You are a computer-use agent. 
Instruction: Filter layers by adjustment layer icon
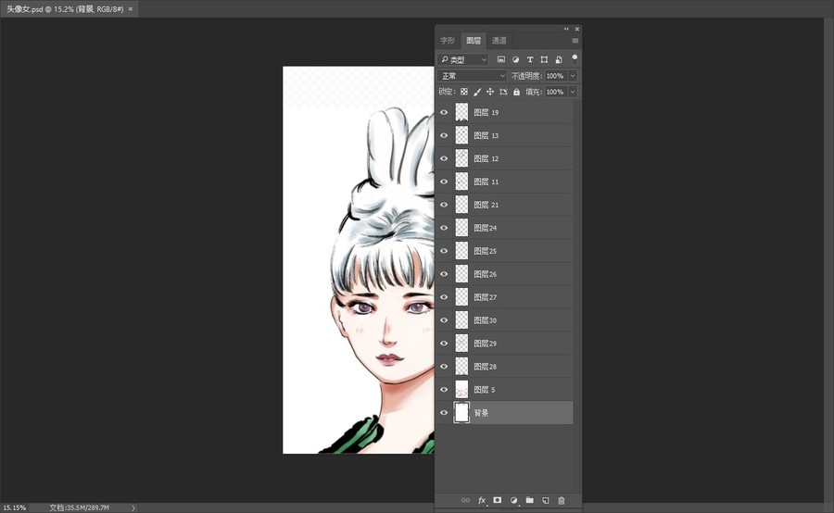(x=515, y=59)
